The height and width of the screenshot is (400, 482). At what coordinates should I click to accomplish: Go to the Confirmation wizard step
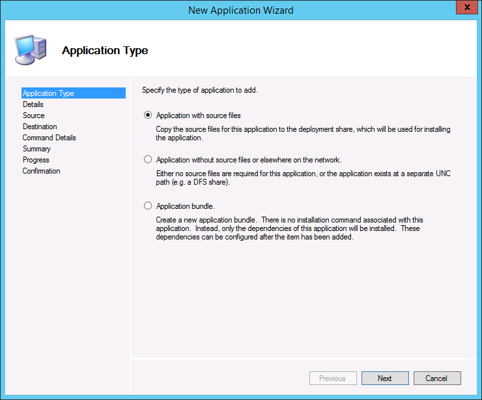pos(42,171)
